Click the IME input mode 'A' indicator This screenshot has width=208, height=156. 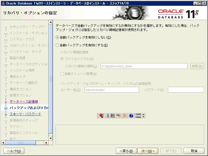click(108, 116)
